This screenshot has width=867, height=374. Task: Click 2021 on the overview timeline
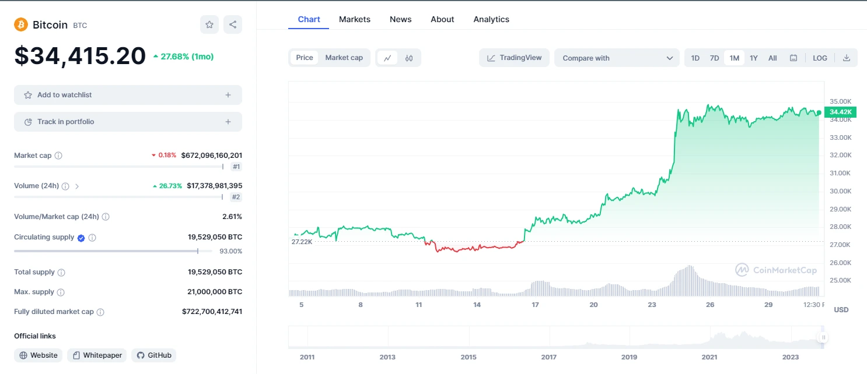[x=709, y=357]
